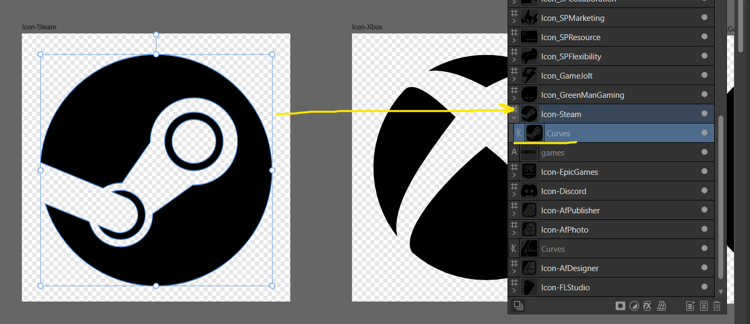Click the Icon_GreenManGaming layer thumbnail
This screenshot has width=750, height=324.
tap(529, 95)
